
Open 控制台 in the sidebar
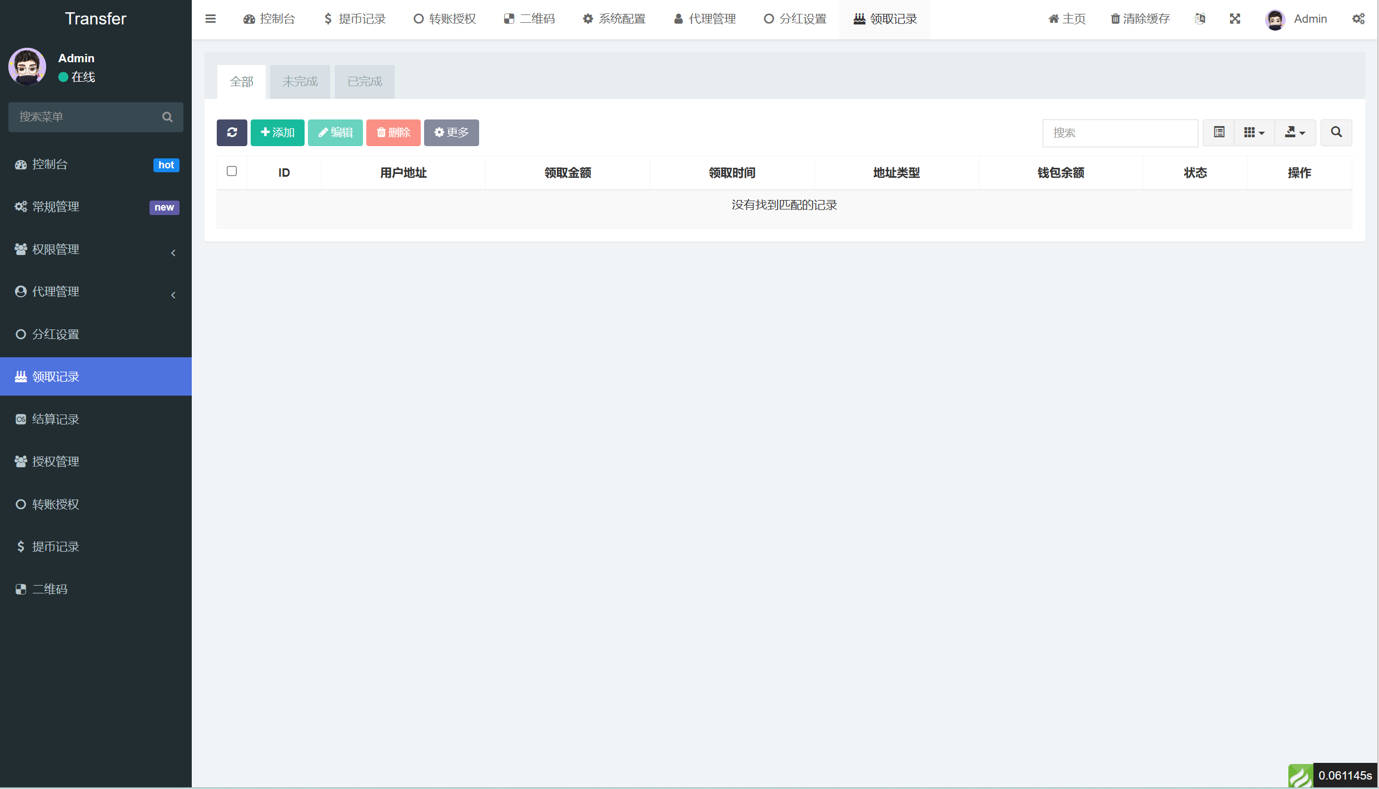tap(96, 164)
